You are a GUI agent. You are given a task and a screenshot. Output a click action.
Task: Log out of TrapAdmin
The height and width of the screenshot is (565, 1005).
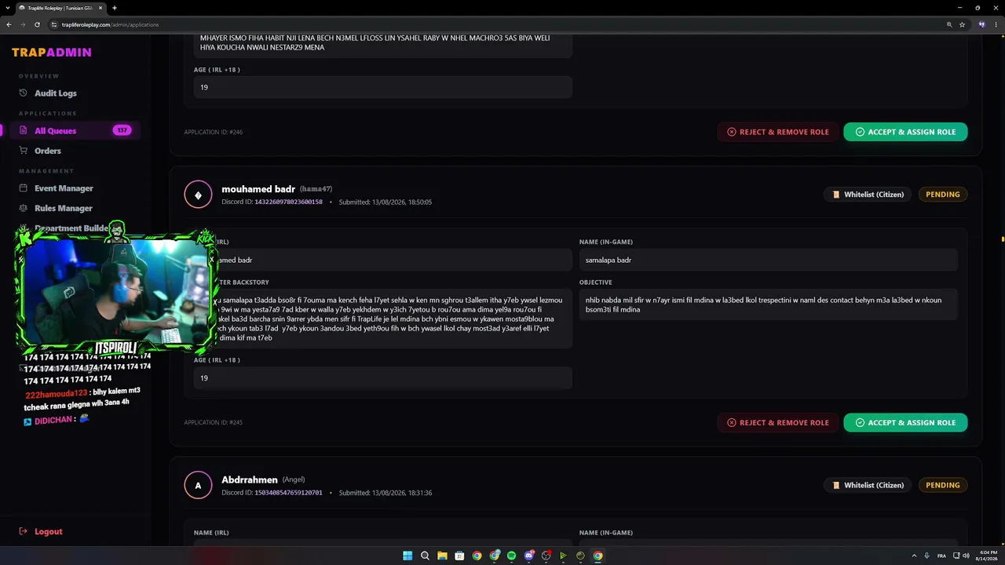pyautogui.click(x=48, y=531)
